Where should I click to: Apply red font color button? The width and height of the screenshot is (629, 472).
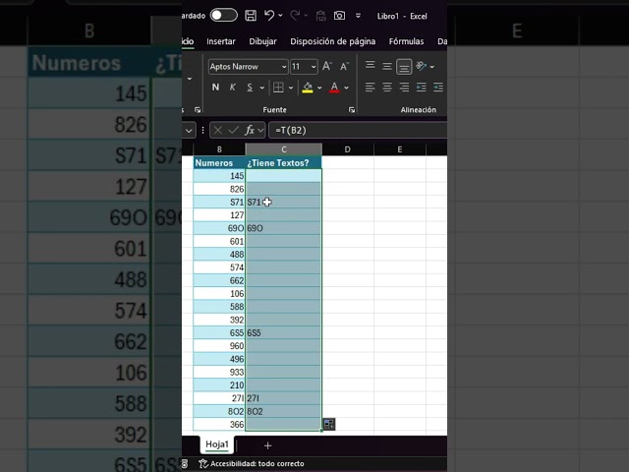(x=334, y=88)
